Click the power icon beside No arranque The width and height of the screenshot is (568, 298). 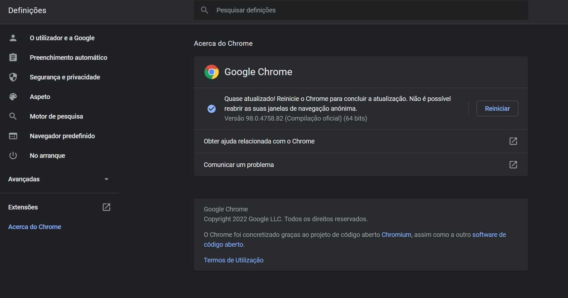click(13, 156)
